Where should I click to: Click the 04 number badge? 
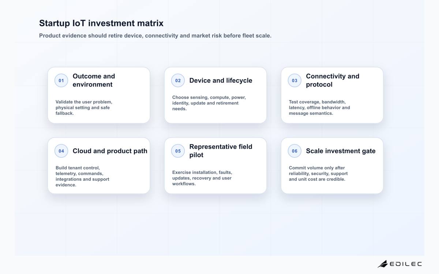coord(61,151)
